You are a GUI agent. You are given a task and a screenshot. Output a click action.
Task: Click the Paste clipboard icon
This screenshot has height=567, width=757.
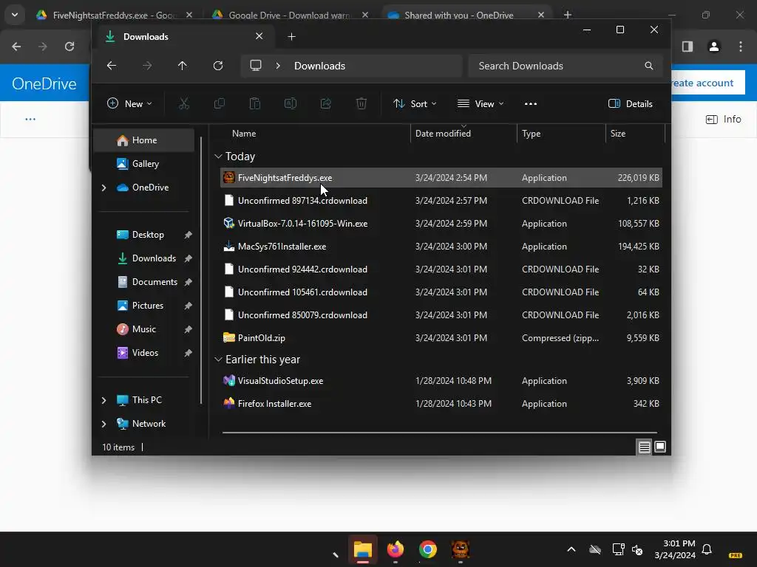[255, 103]
